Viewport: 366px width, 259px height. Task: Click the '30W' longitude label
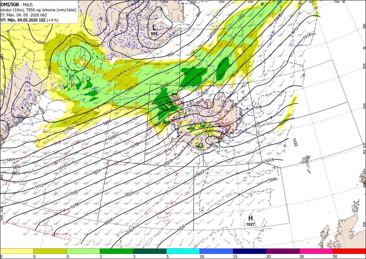137,2
